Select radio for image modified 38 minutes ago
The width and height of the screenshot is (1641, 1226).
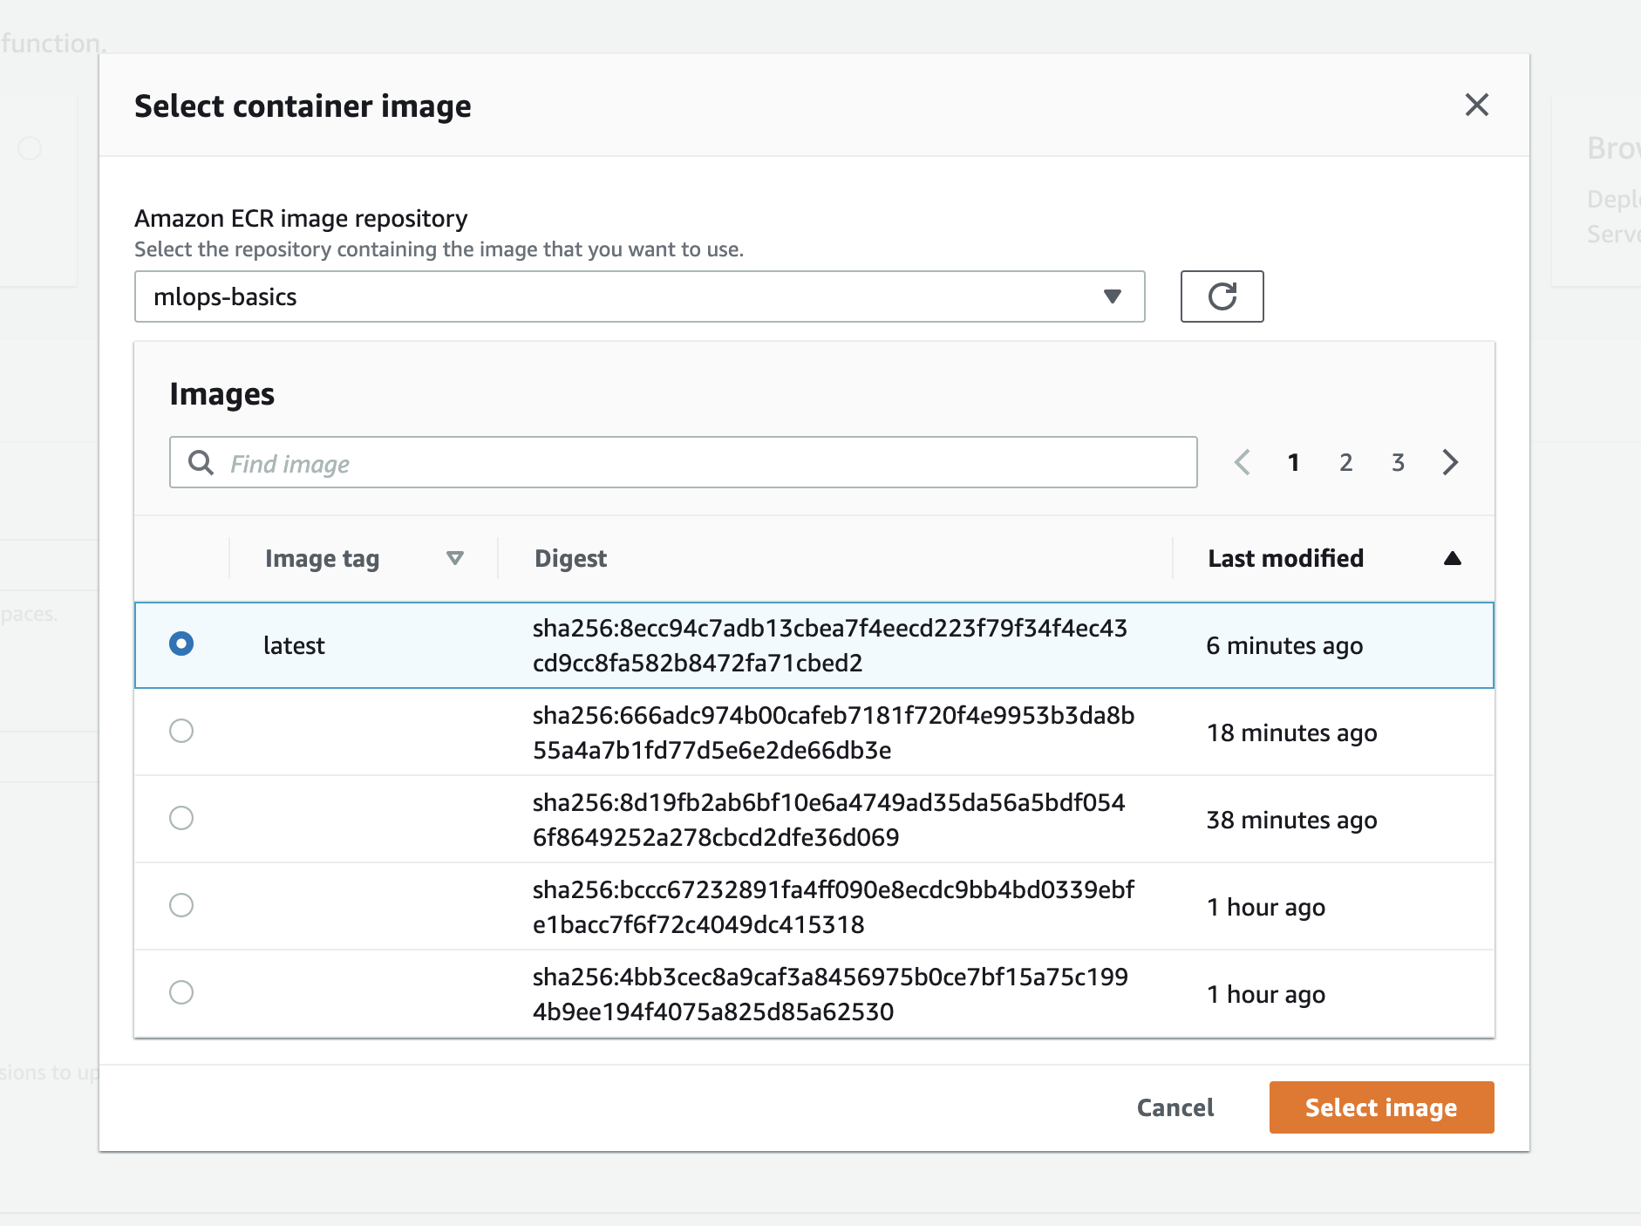[x=181, y=818]
